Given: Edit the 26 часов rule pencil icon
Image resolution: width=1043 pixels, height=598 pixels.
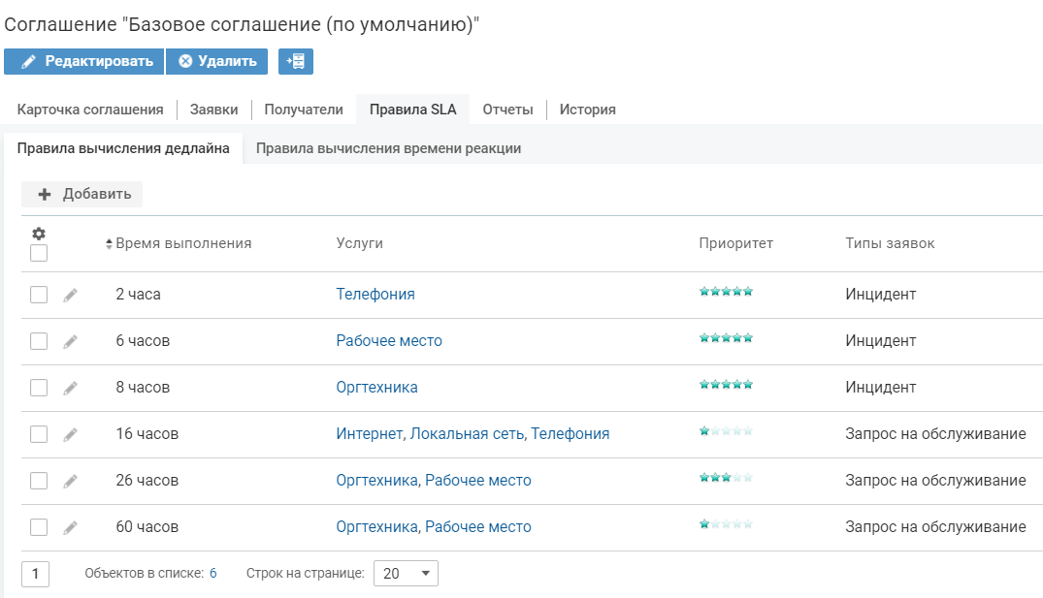Looking at the screenshot, I should pyautogui.click(x=70, y=481).
